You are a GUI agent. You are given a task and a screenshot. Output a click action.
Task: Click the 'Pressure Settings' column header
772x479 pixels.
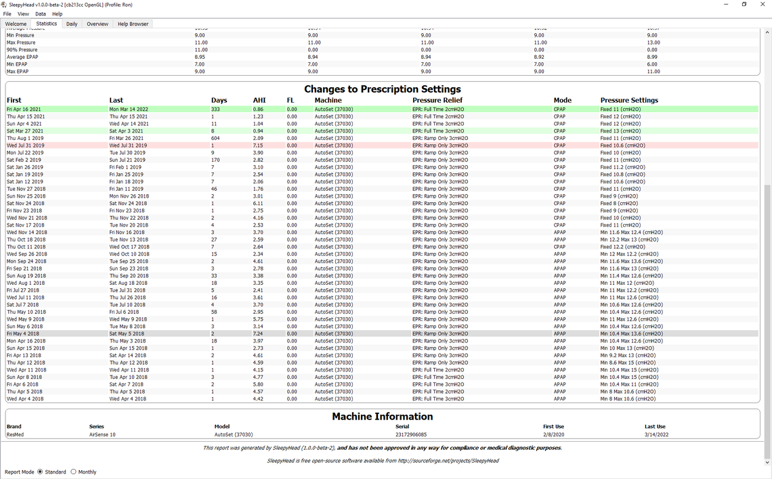tap(629, 100)
